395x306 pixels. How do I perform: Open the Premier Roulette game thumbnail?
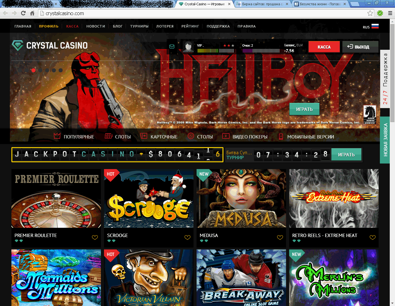56,198
